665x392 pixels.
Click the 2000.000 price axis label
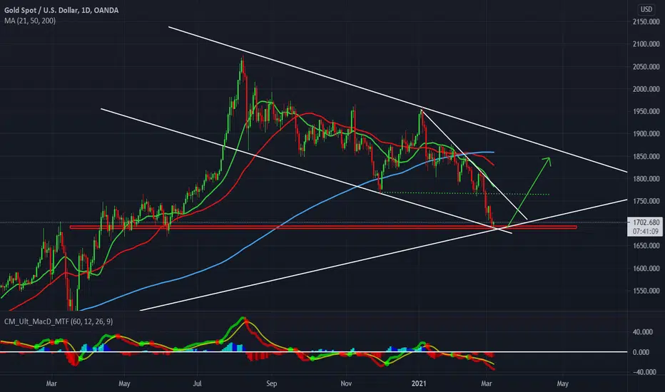coord(646,89)
